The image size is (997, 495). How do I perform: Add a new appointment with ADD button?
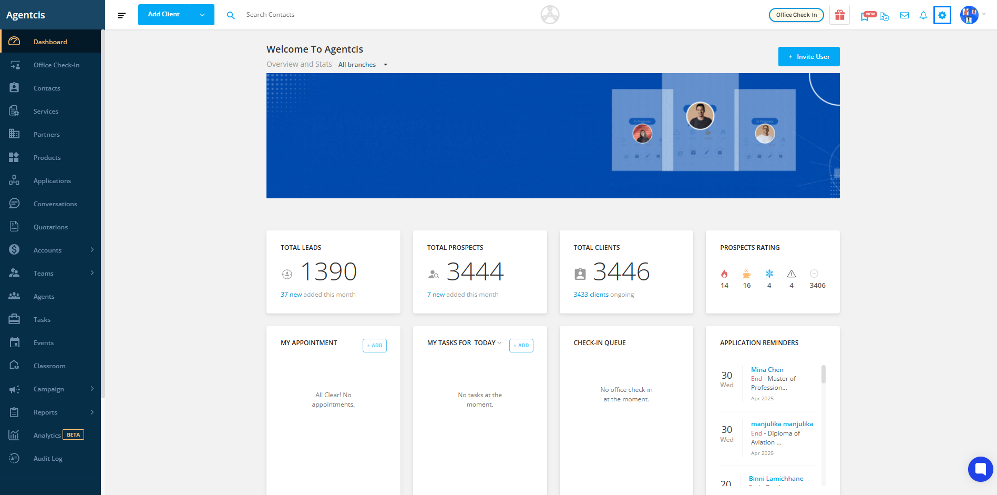[375, 346]
